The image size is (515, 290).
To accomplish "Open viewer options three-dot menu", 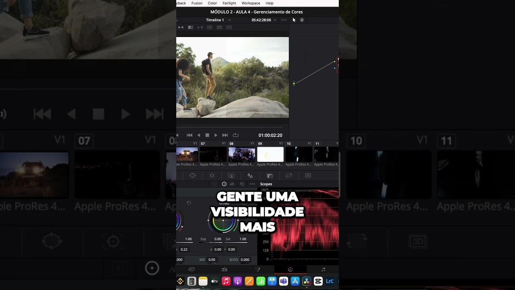I will (284, 20).
